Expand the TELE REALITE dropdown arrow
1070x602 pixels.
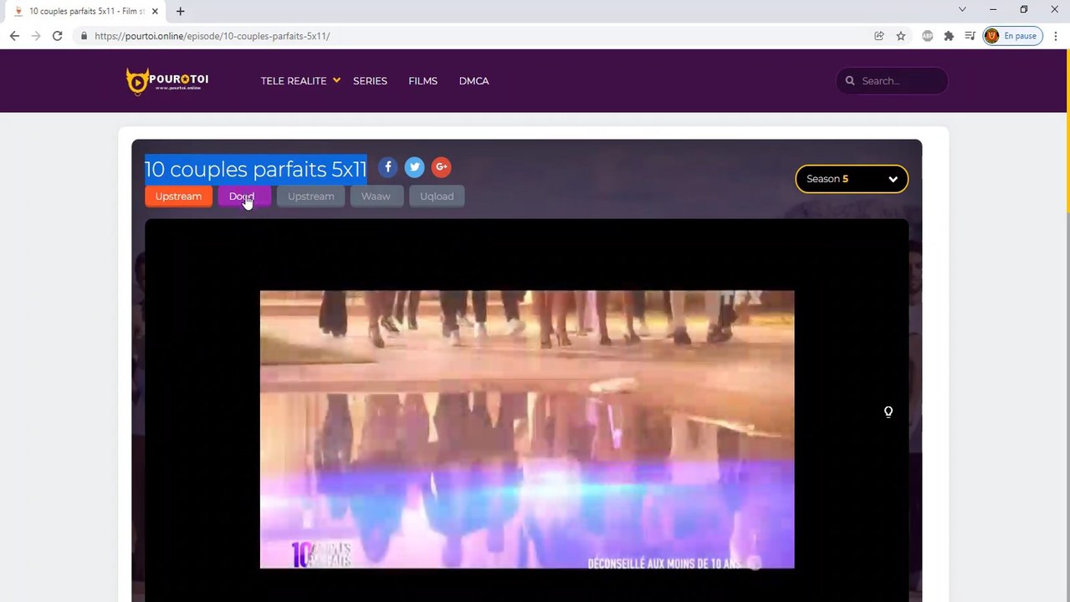coord(336,80)
